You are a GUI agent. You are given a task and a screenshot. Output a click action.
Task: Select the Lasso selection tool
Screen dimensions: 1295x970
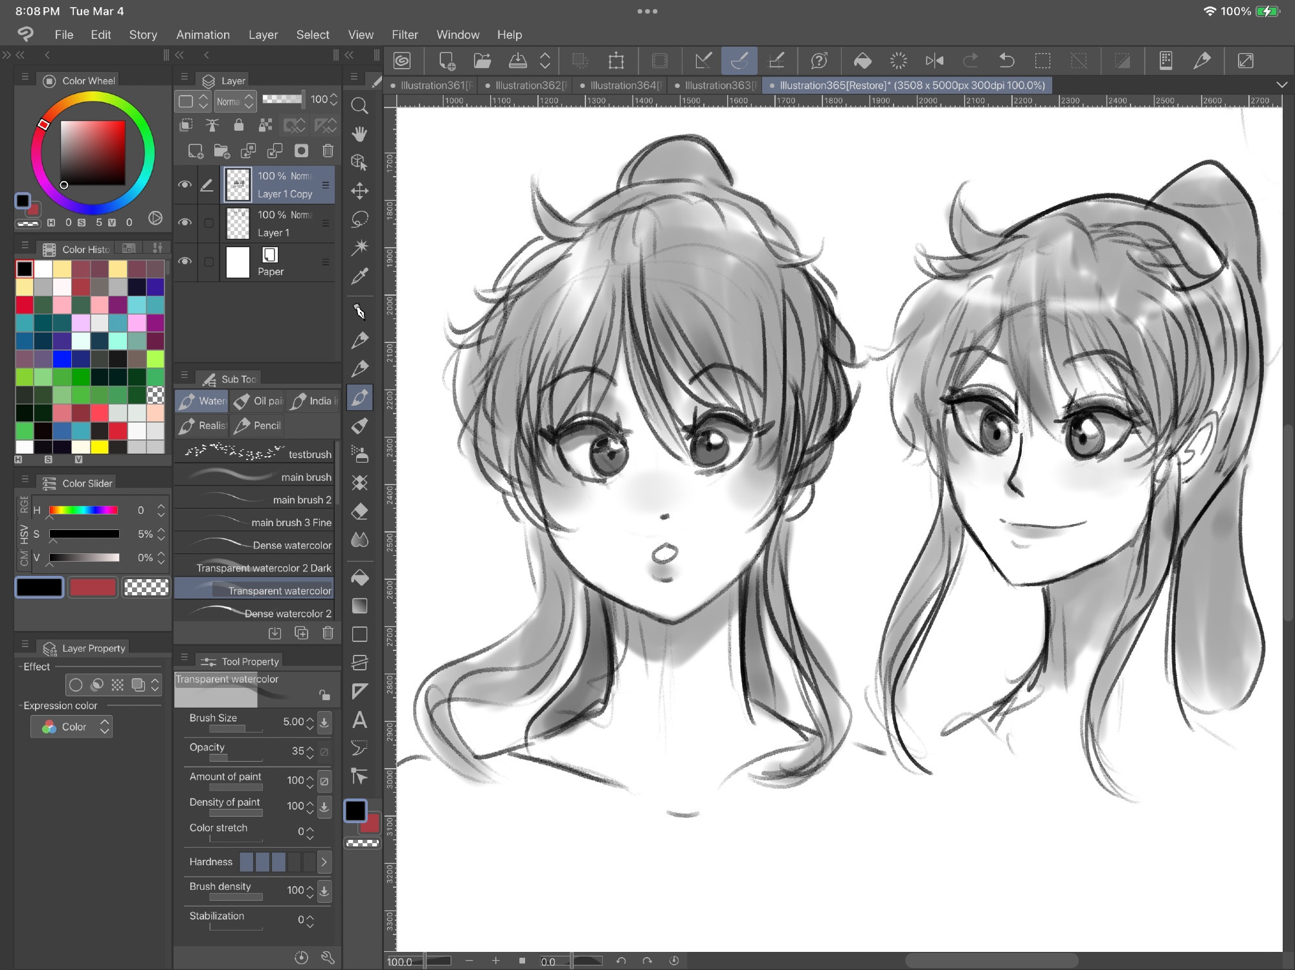coord(359,219)
